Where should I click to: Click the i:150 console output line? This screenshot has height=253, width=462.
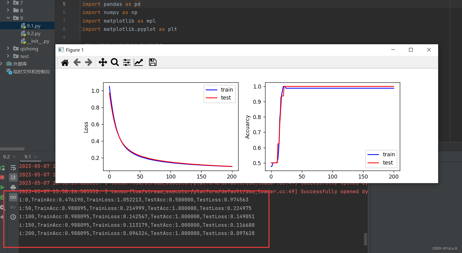click(137, 225)
